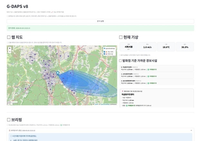Toggle the 확산 예측 layer checkbox
The width and height of the screenshot is (202, 141).
tap(104, 52)
